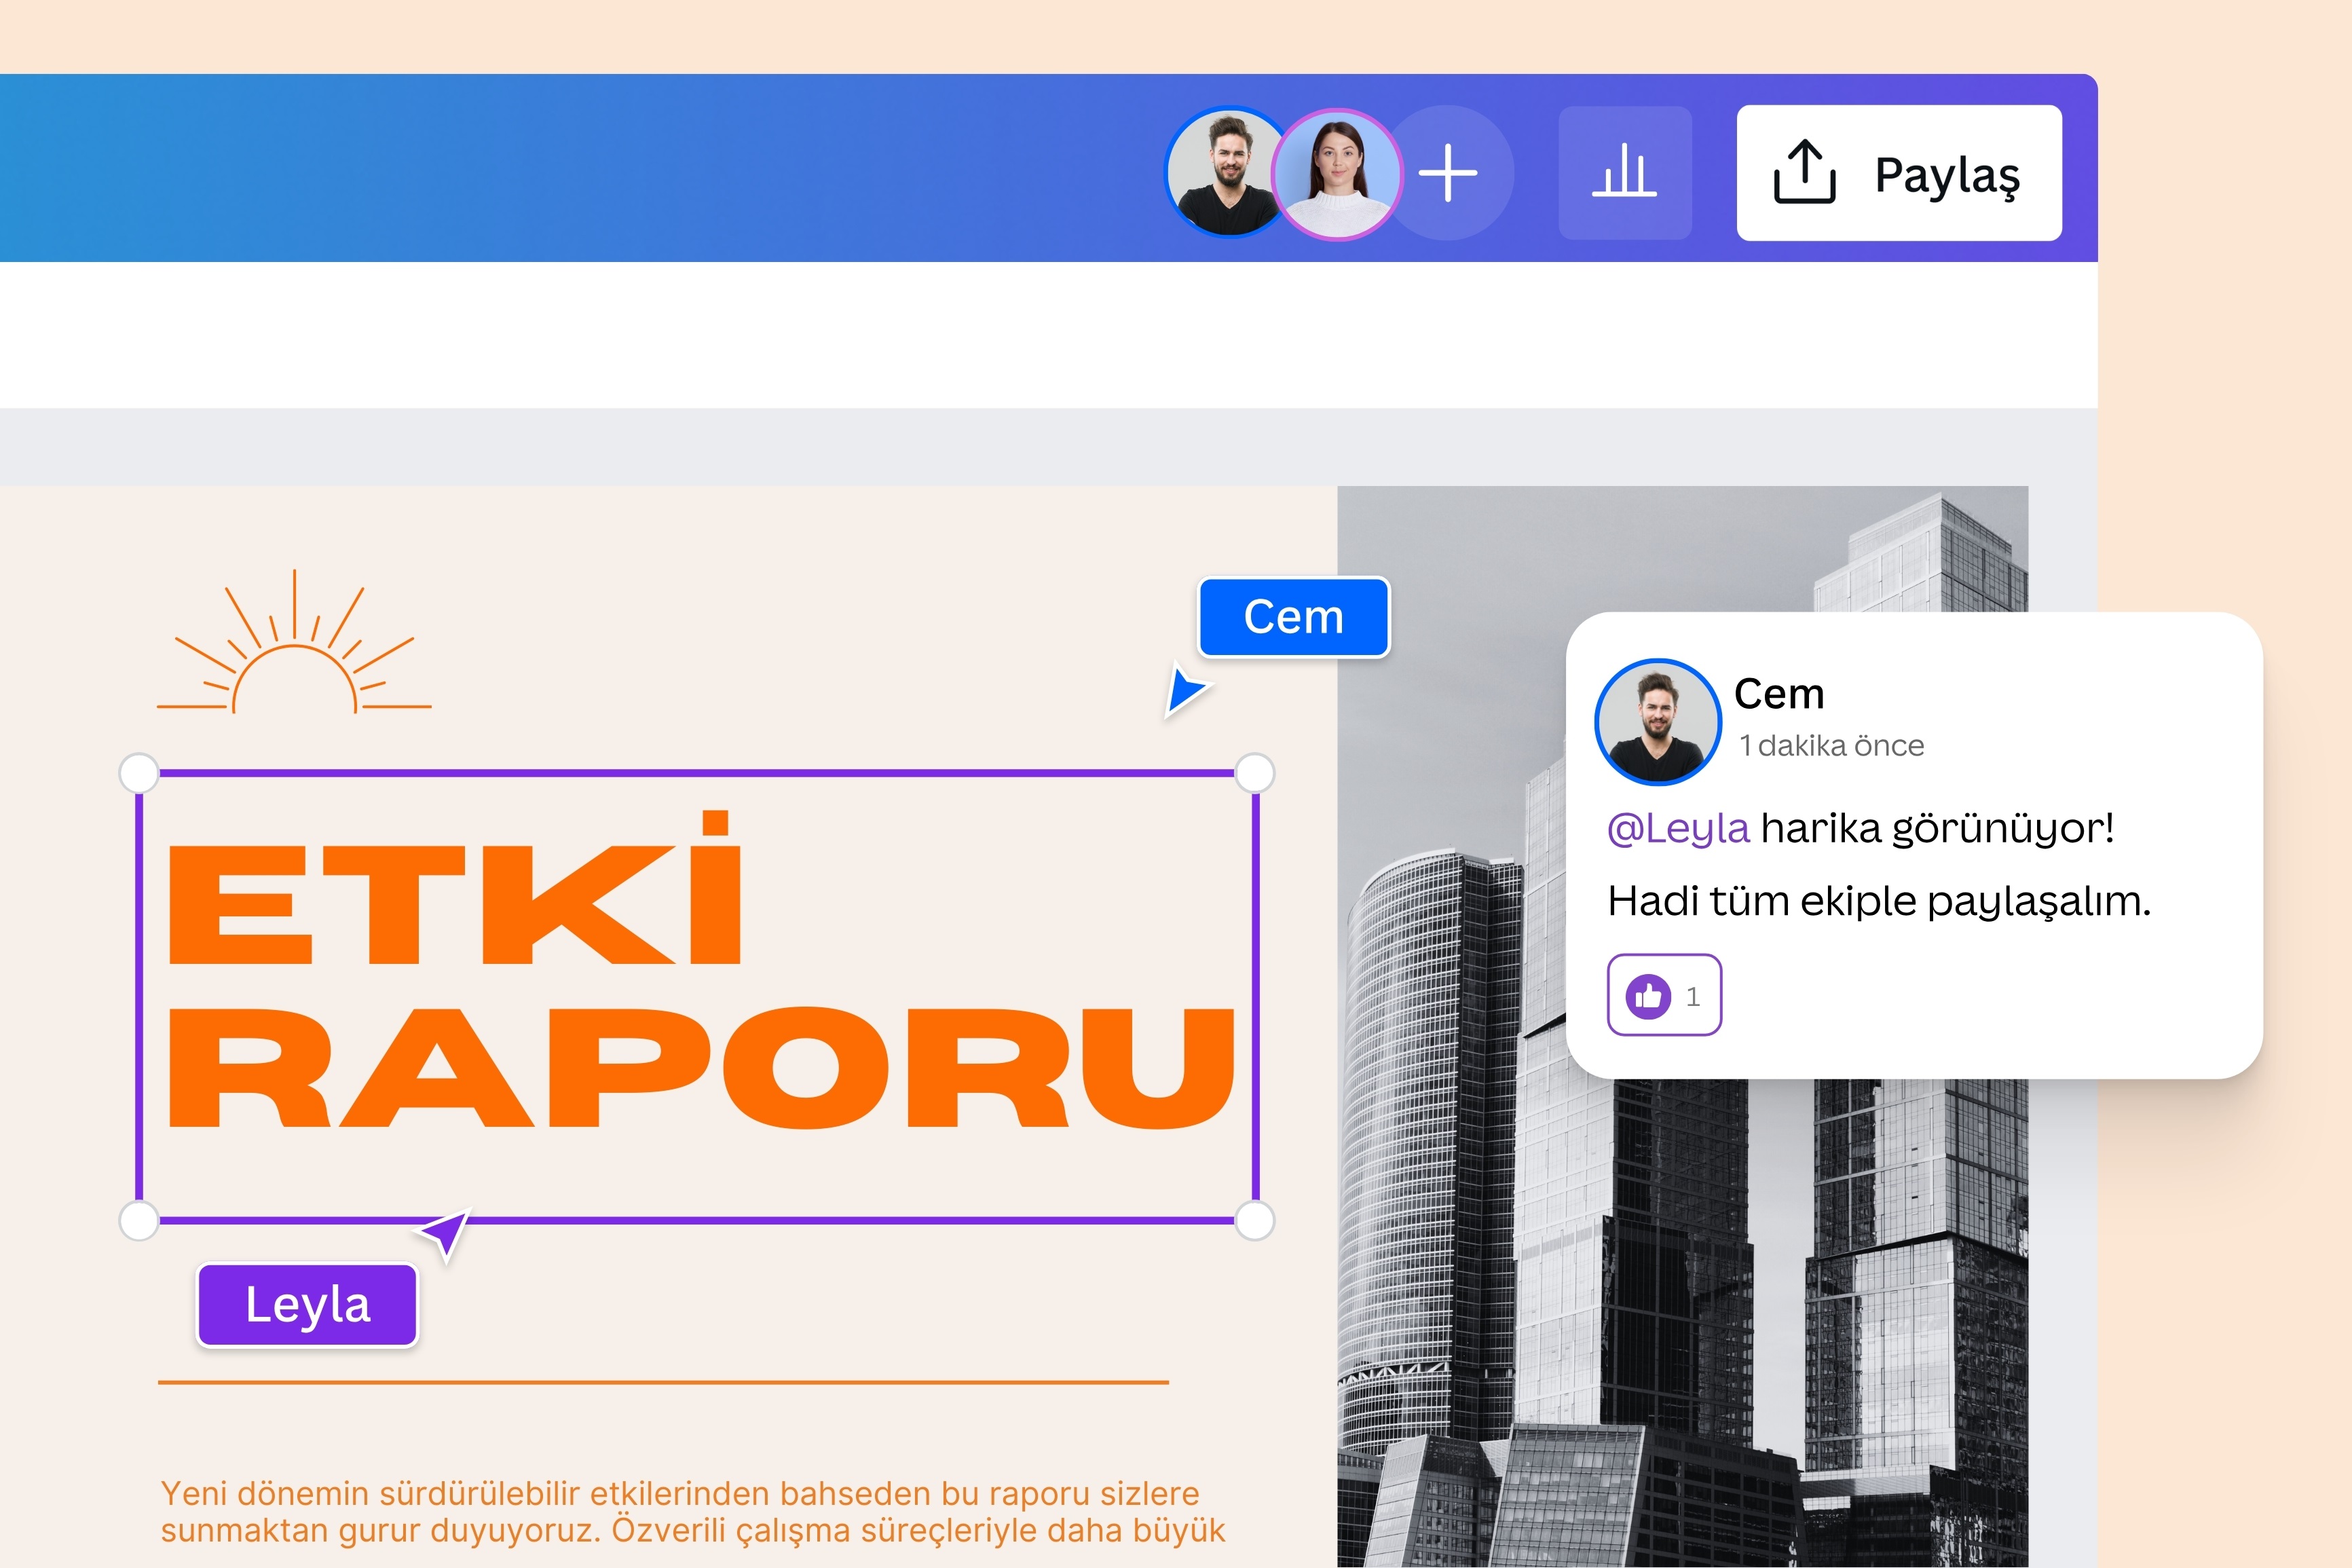Click the female collaborator avatar in header
Image resolution: width=2352 pixels, height=1568 pixels.
point(1337,174)
